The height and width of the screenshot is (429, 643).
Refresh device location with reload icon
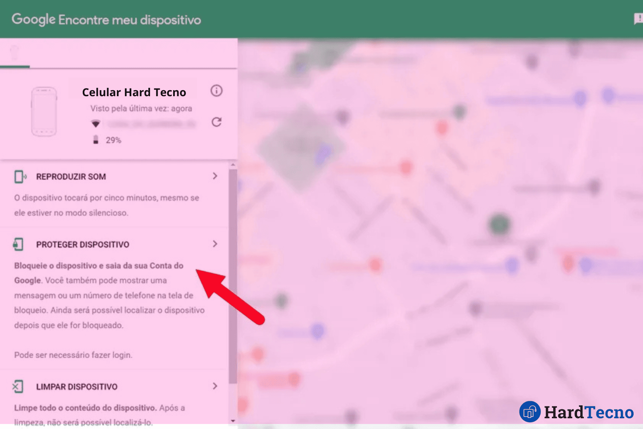(216, 122)
